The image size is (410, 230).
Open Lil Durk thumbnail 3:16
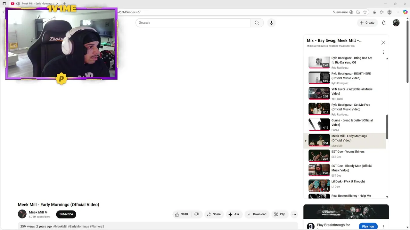click(319, 186)
